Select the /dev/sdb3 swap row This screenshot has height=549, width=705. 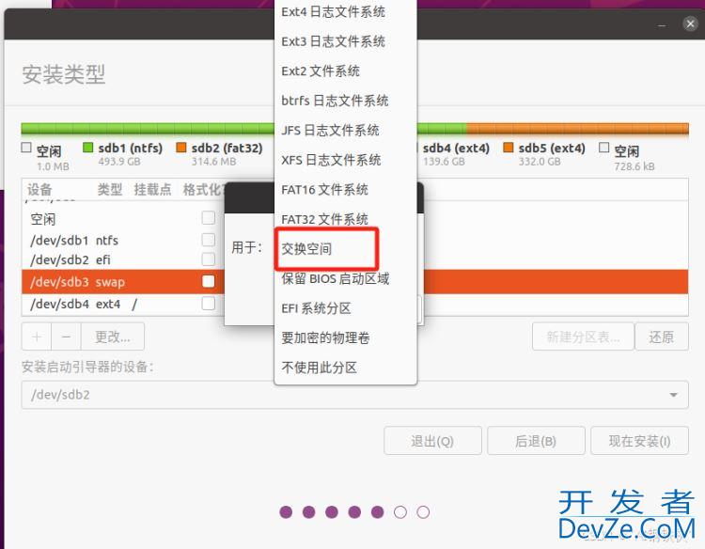click(123, 282)
